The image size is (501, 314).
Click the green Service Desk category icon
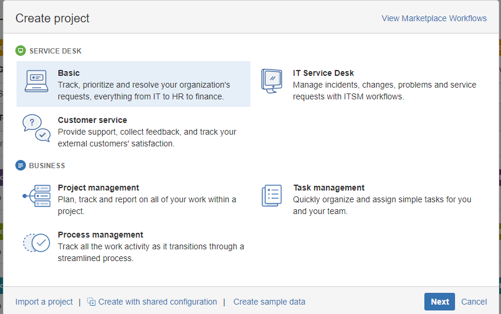pyautogui.click(x=21, y=51)
